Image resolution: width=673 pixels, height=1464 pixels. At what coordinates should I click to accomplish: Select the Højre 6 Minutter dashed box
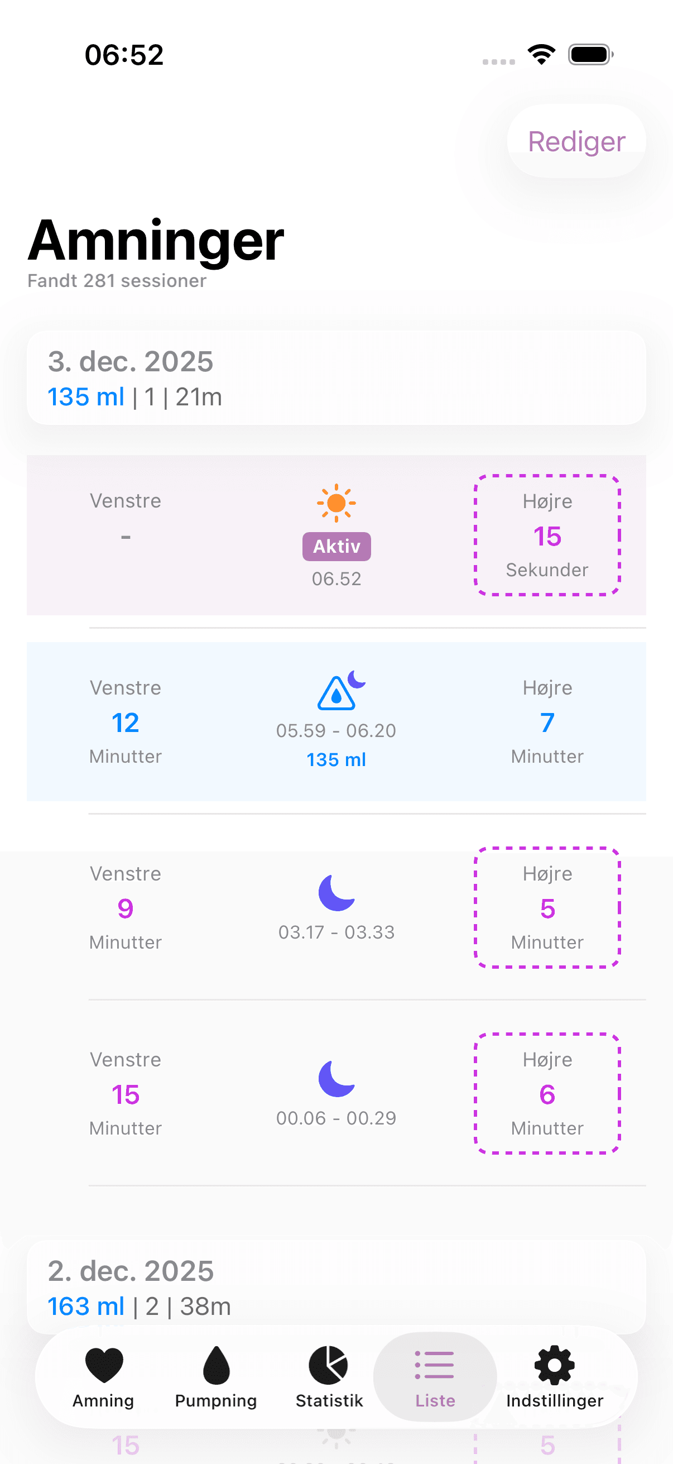(546, 1094)
